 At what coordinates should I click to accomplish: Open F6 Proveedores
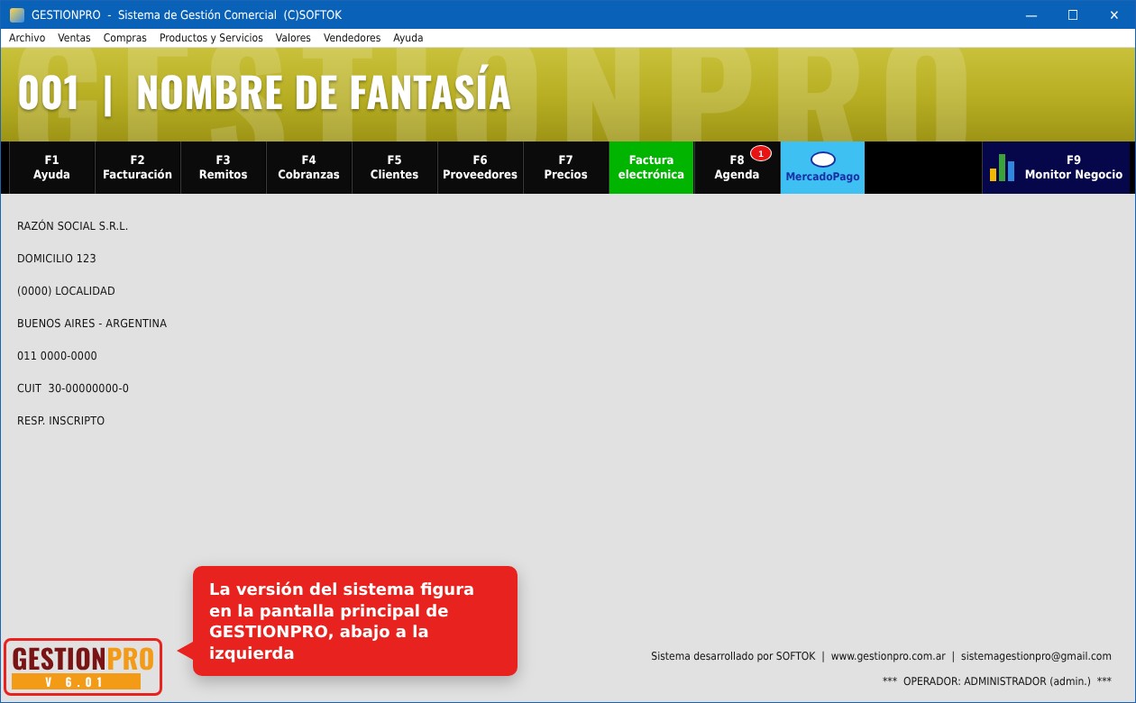(x=480, y=168)
